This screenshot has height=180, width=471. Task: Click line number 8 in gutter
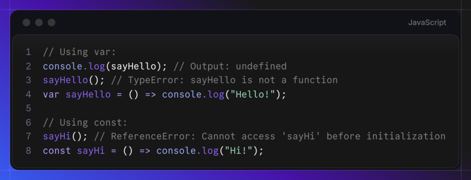pos(28,151)
